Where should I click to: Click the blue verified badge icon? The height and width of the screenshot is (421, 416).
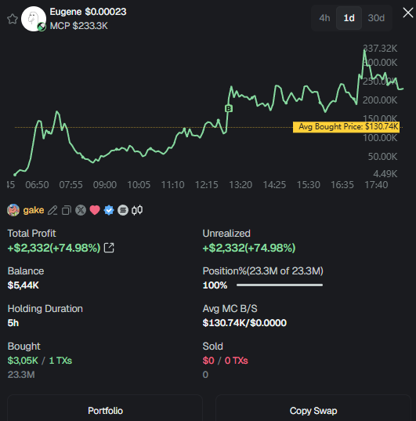coord(109,210)
